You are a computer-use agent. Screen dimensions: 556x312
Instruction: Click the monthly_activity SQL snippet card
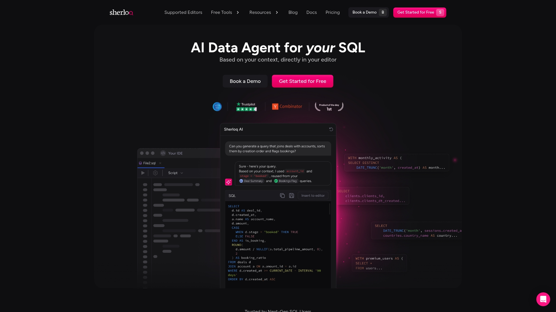tap(396, 163)
